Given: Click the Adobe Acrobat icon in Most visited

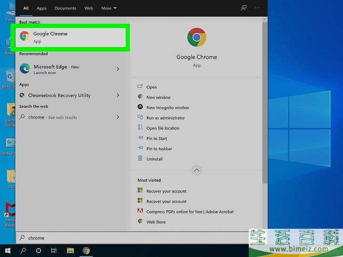Looking at the screenshot, I should pos(140,211).
